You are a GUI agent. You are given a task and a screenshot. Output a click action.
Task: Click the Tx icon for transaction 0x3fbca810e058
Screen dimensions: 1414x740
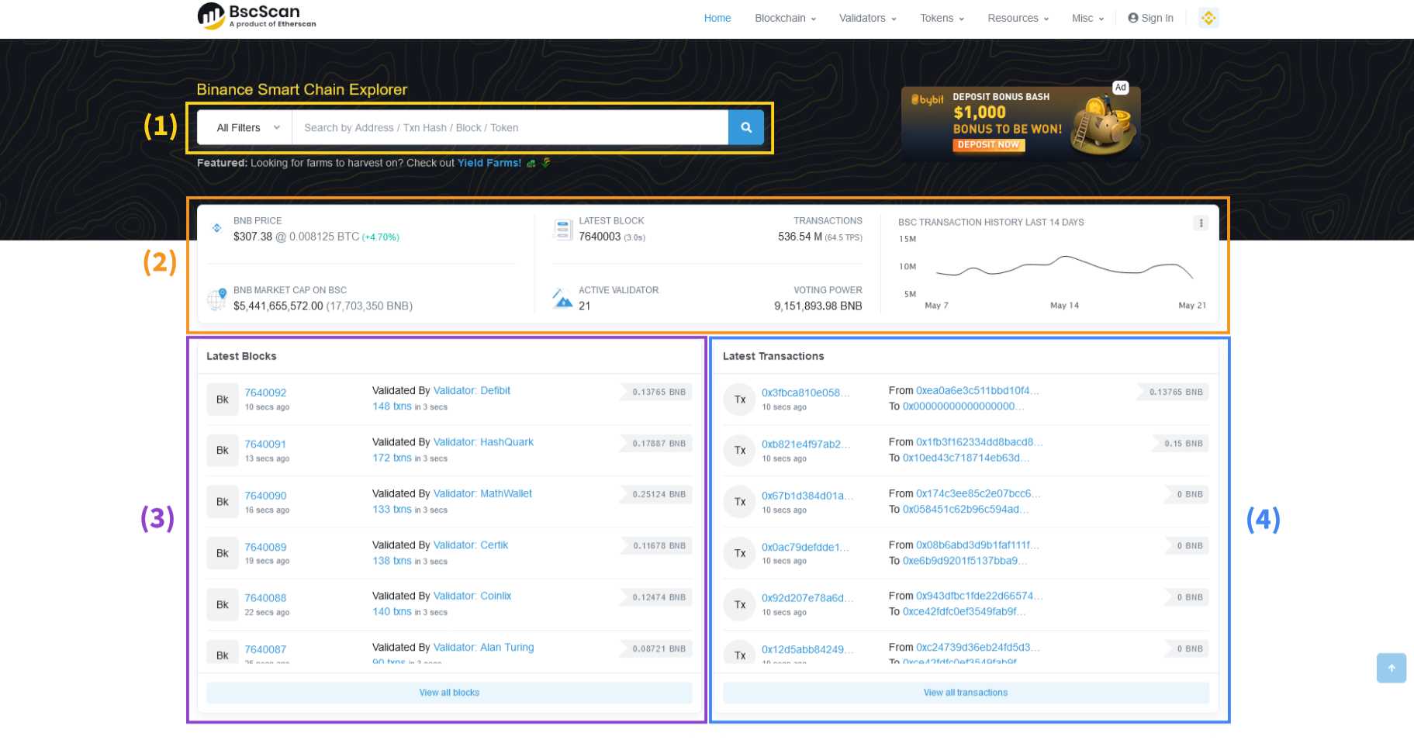[739, 400]
